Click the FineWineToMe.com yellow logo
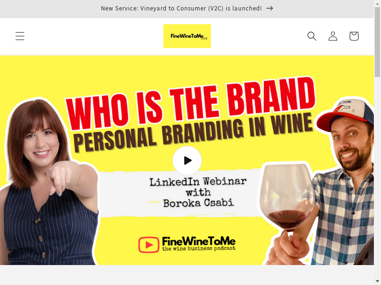Screen dimensions: 381x285 [187, 36]
